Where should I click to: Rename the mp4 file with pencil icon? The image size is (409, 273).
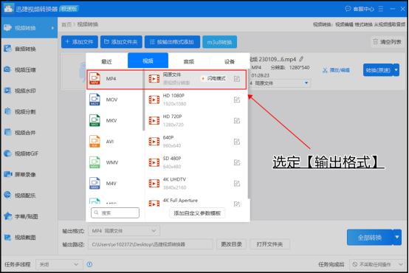coord(301,59)
